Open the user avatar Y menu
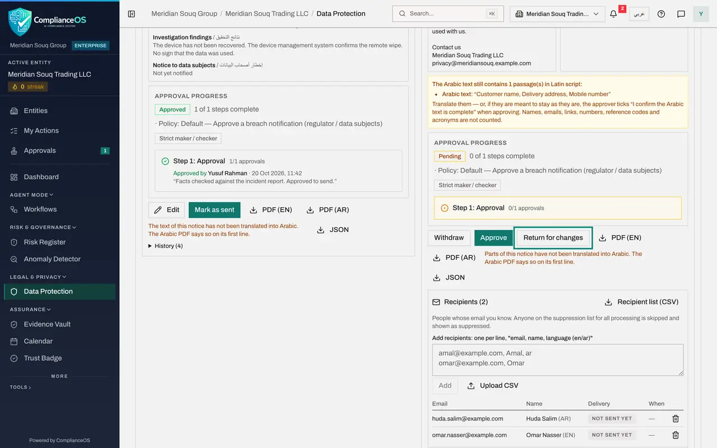This screenshot has height=448, width=717. point(701,14)
